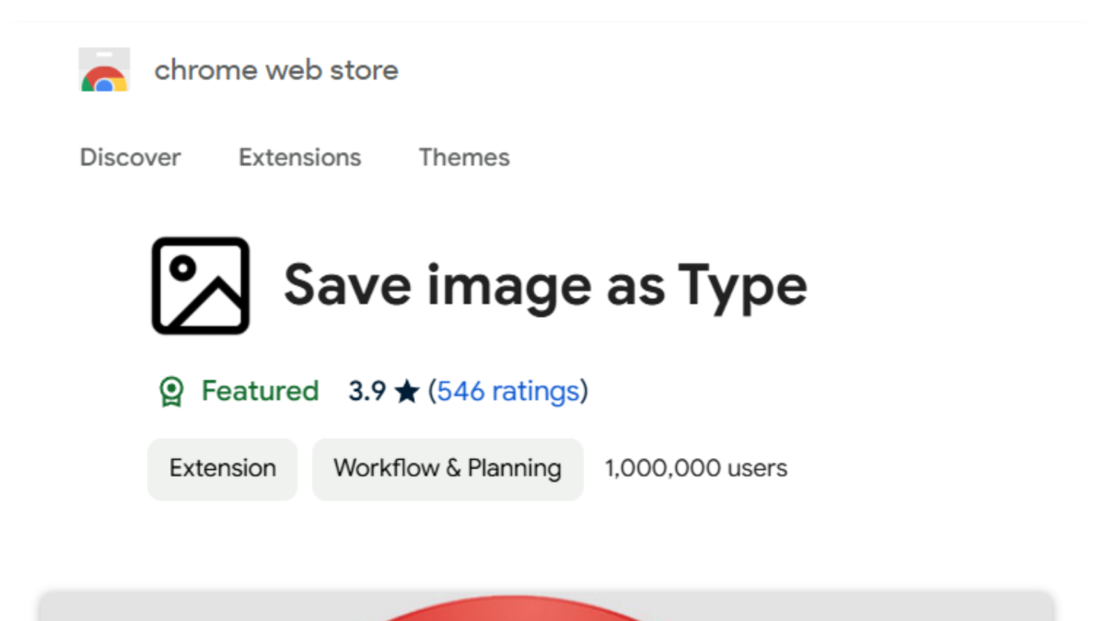Click the star rating icon
The image size is (1105, 621).
[x=407, y=390]
